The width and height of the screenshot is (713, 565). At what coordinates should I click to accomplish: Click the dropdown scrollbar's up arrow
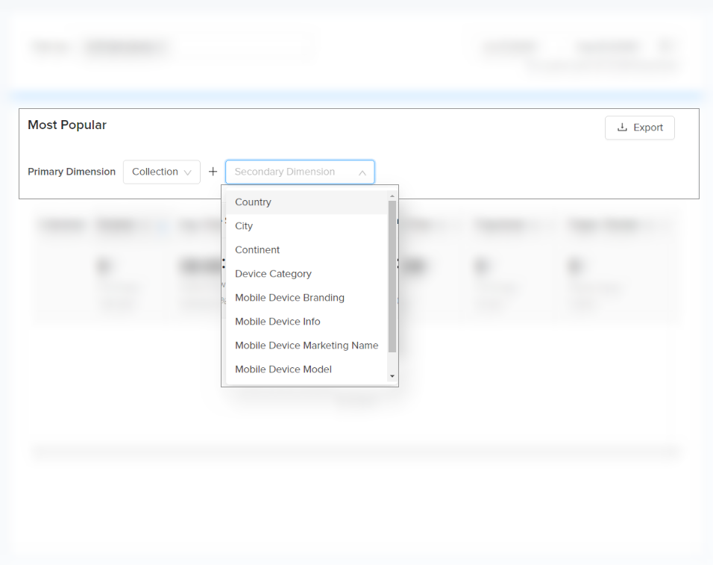392,196
